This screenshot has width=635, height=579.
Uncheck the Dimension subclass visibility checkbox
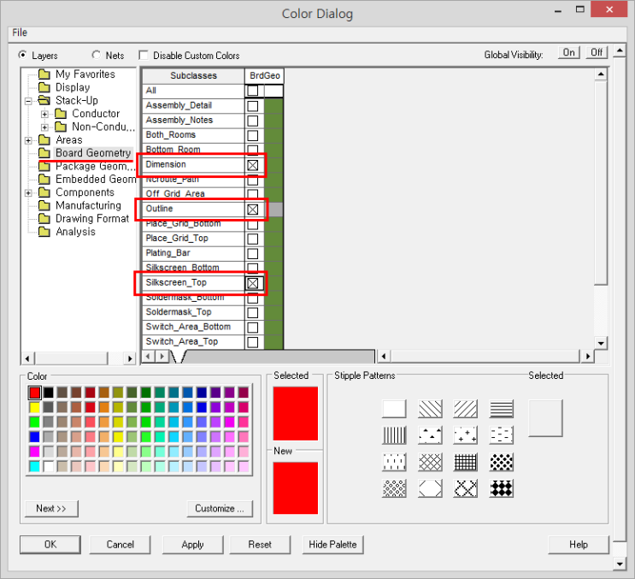click(x=253, y=165)
